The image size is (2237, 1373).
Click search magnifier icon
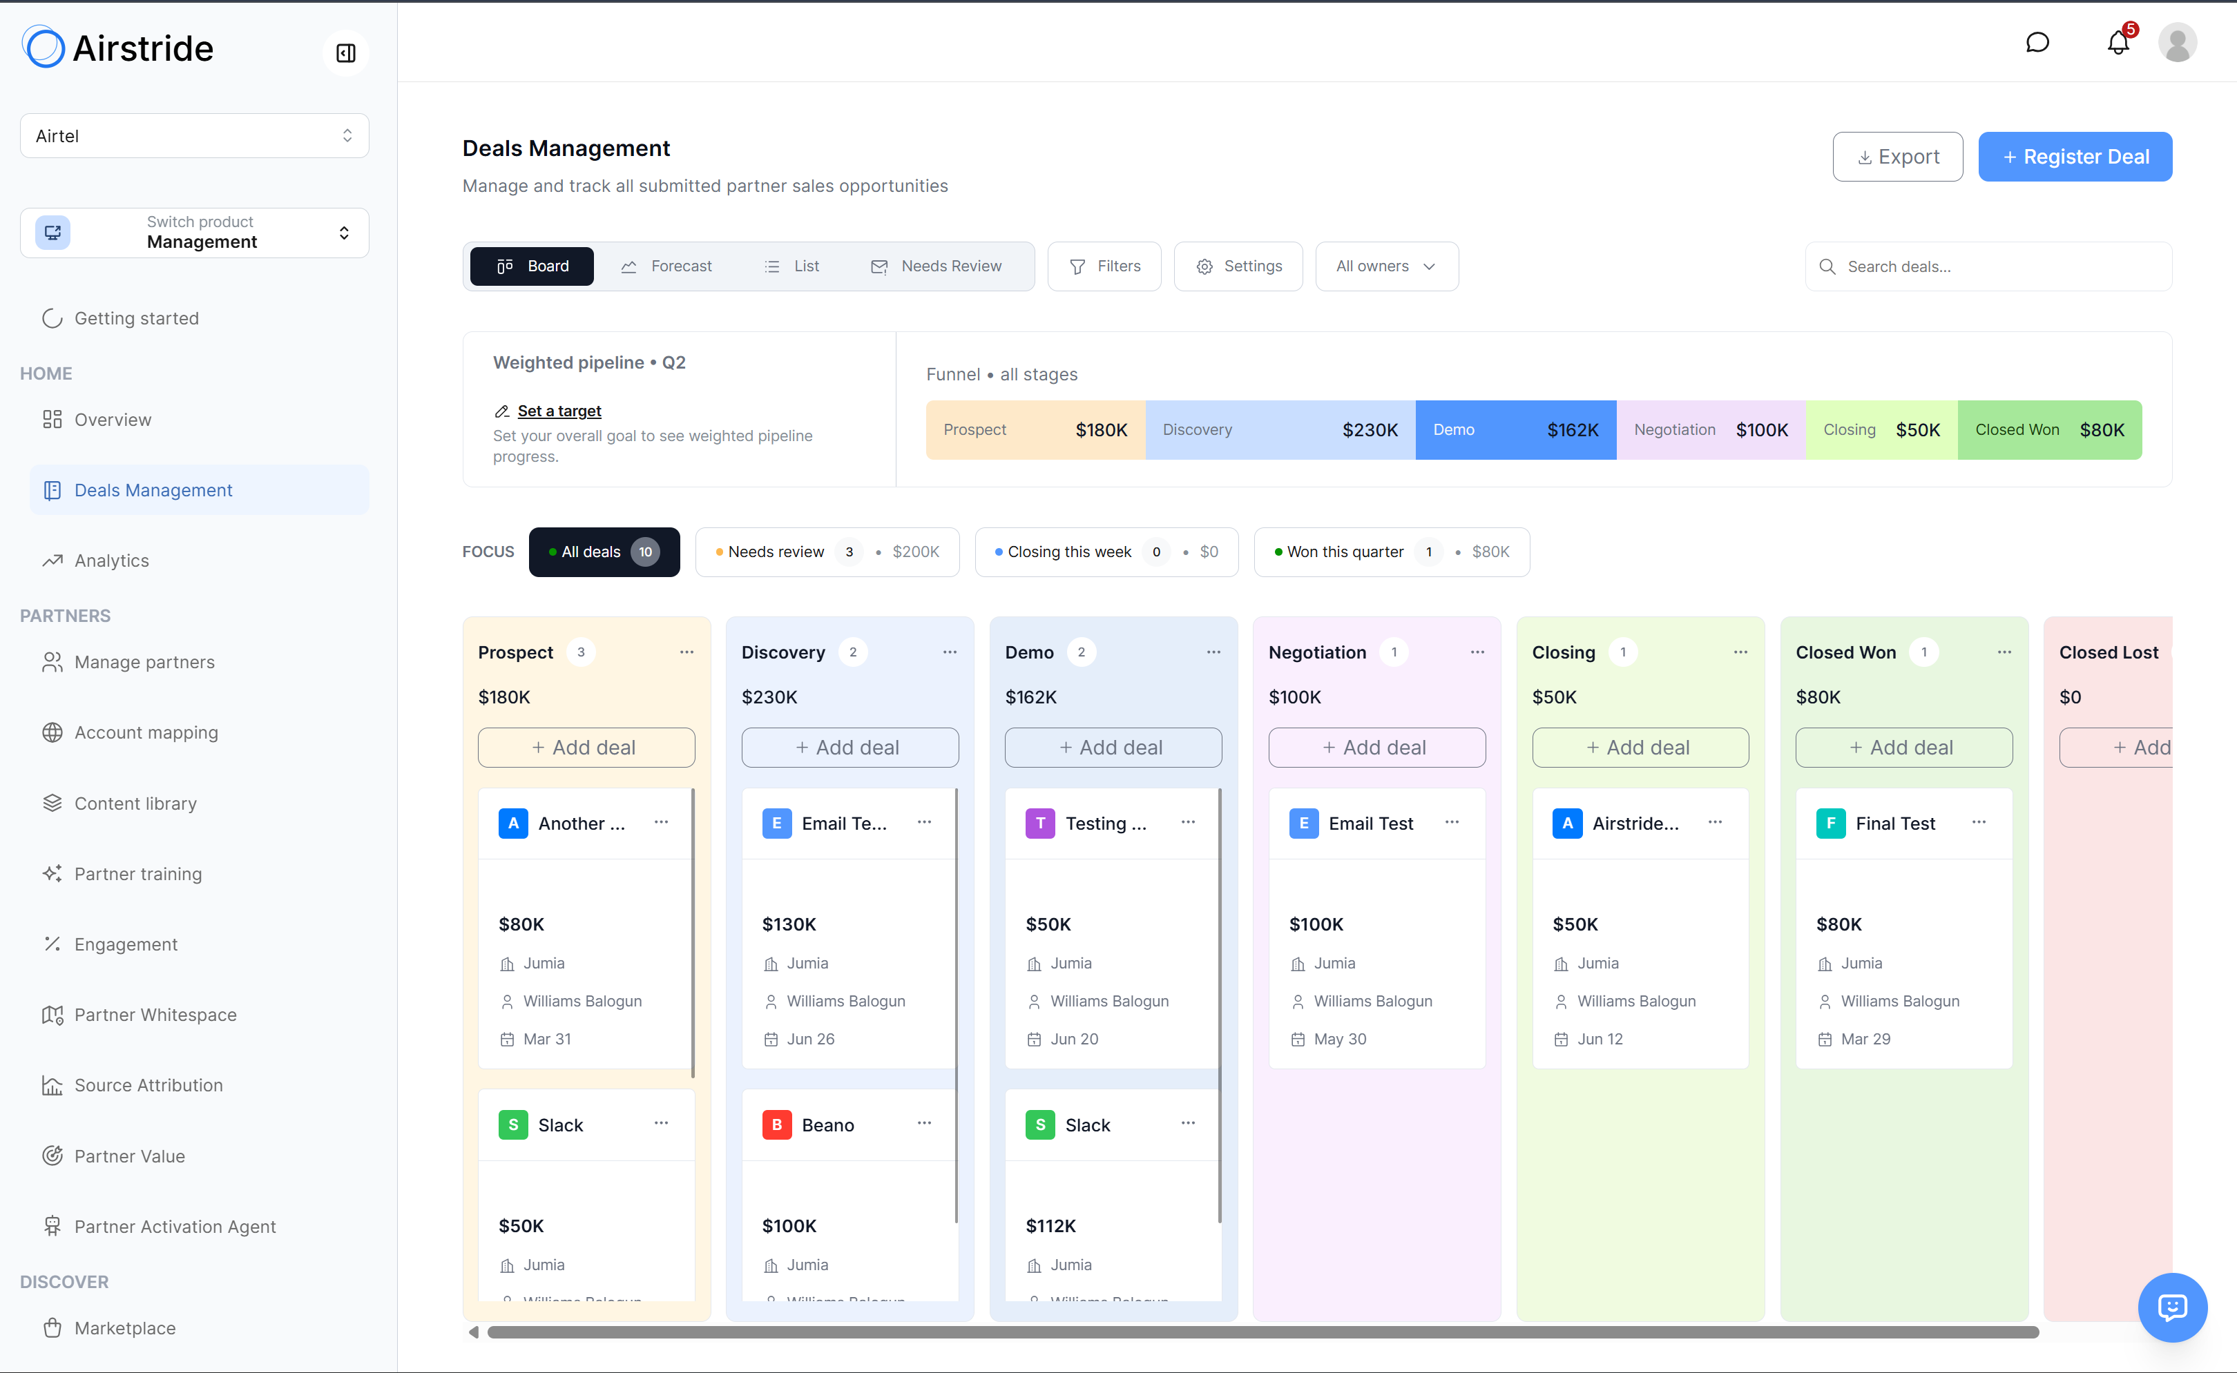click(x=1827, y=267)
